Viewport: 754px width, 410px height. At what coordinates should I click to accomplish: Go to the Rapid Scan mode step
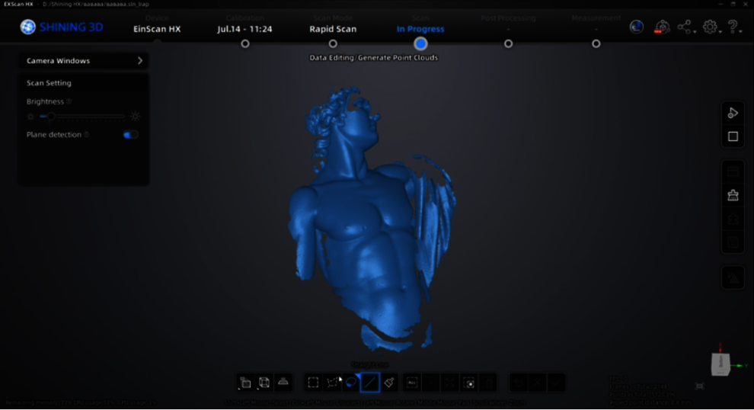[x=333, y=29]
